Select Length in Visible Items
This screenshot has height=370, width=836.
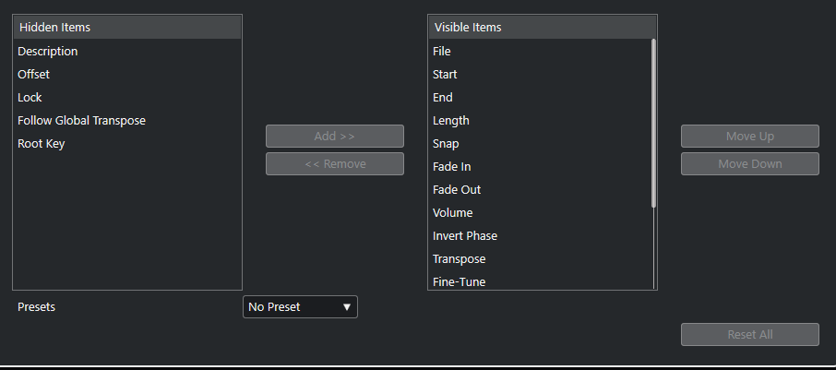click(x=451, y=121)
